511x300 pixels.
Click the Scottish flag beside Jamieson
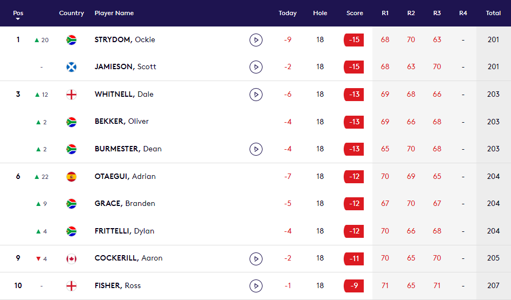(71, 67)
